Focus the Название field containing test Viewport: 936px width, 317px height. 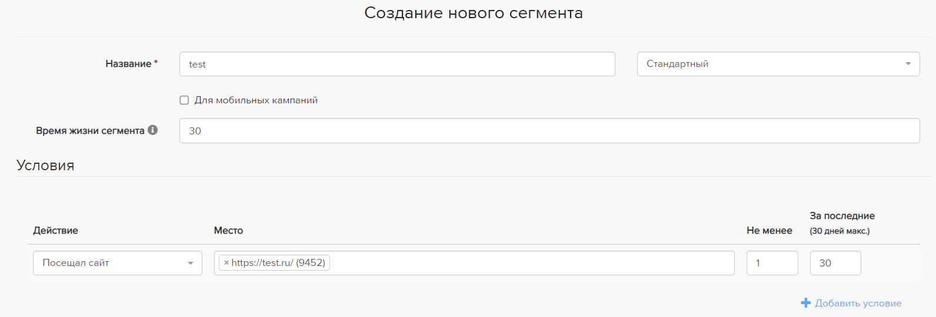tap(397, 64)
